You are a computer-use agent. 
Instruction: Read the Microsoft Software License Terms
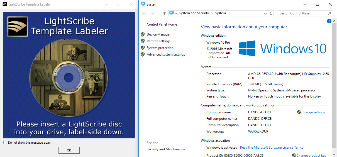pyautogui.click(x=272, y=148)
